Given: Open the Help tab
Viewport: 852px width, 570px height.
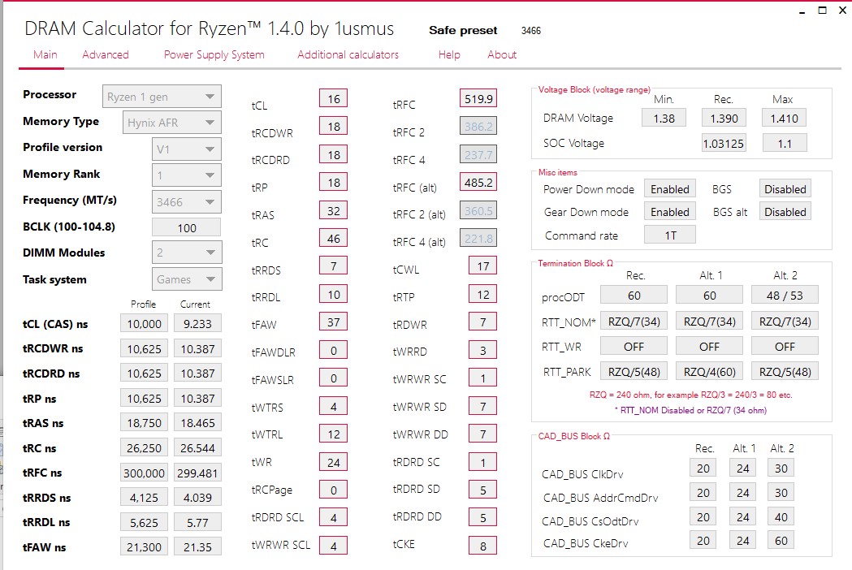Looking at the screenshot, I should click(449, 55).
